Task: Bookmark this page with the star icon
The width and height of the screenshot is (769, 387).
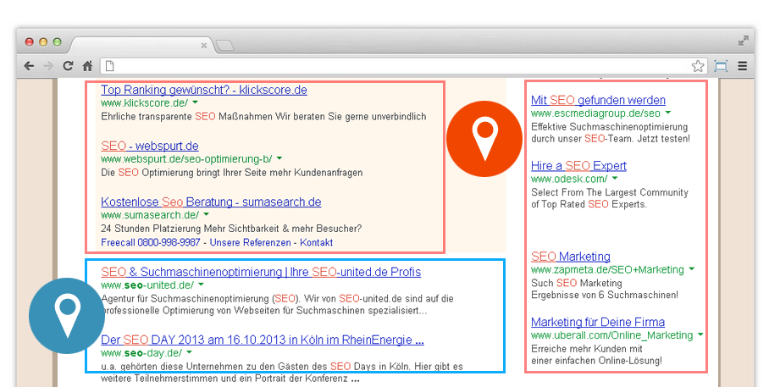Action: click(698, 66)
